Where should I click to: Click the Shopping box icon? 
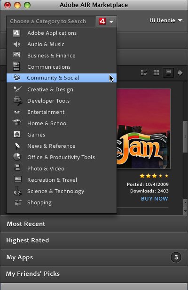click(x=18, y=202)
